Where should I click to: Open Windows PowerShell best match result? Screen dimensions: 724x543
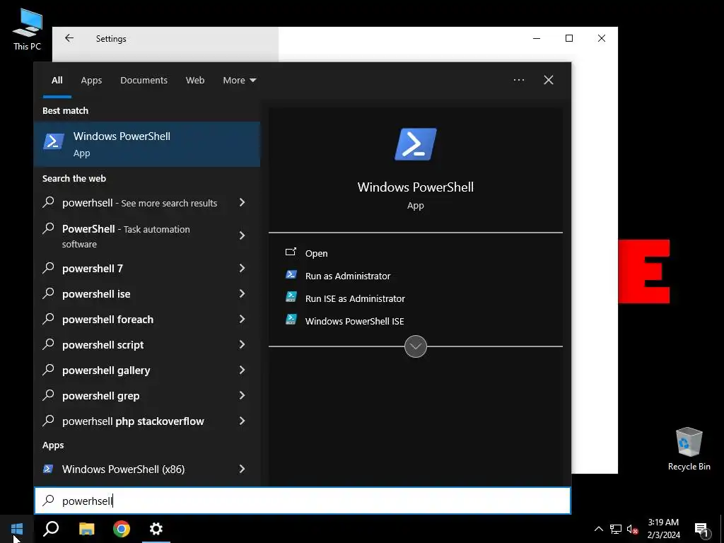click(147, 144)
